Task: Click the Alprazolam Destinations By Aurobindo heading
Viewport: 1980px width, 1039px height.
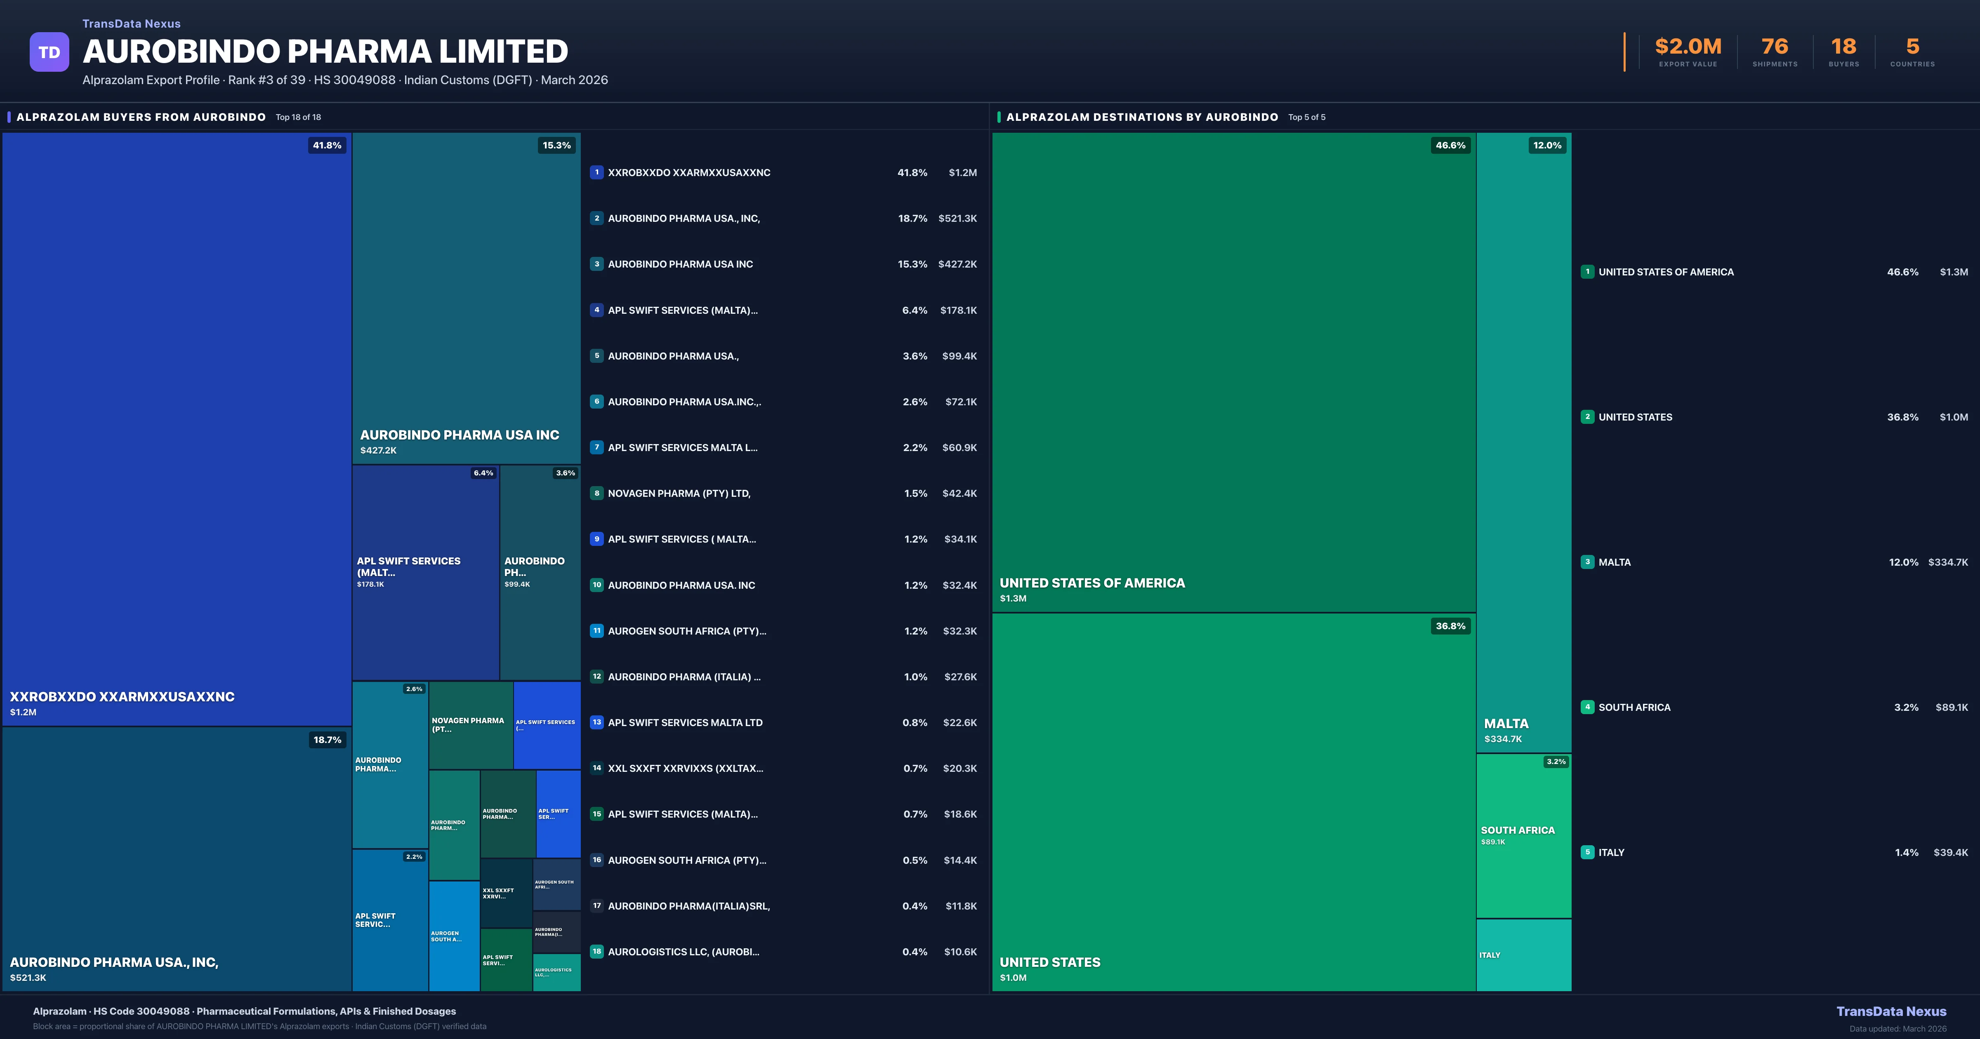Action: pyautogui.click(x=1141, y=117)
